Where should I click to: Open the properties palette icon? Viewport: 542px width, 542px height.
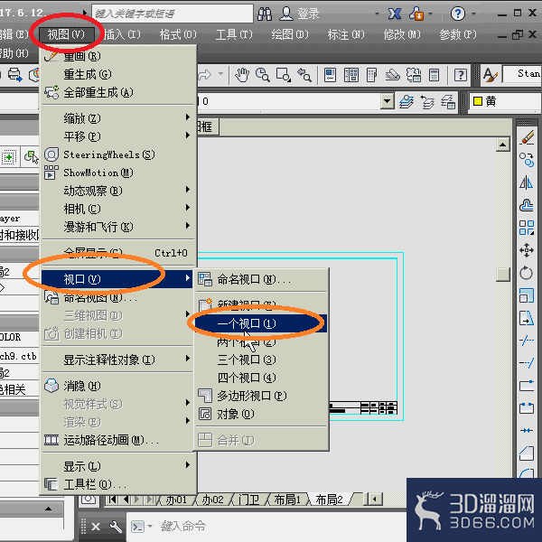(x=330, y=75)
